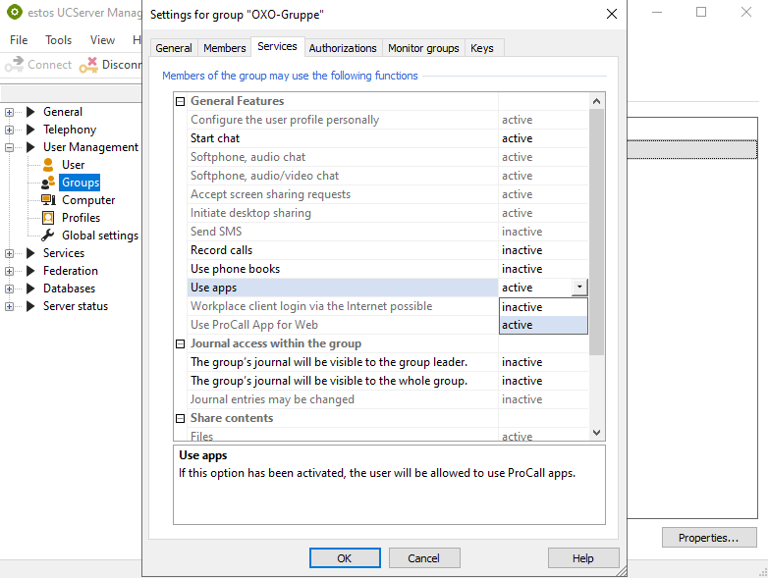Click the Connect toolbar icon
Screen dimensions: 768x578
click(14, 65)
